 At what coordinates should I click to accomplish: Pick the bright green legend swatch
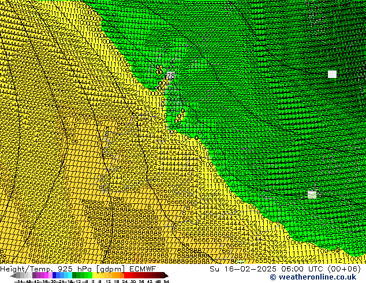pyautogui.click(x=87, y=275)
